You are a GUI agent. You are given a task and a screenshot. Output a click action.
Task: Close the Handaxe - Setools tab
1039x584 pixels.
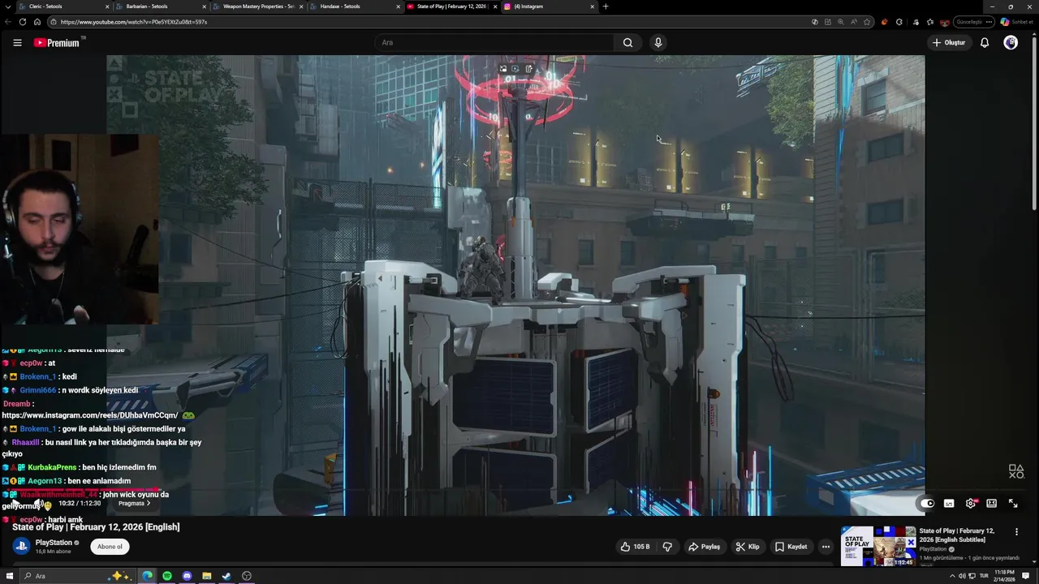click(399, 6)
